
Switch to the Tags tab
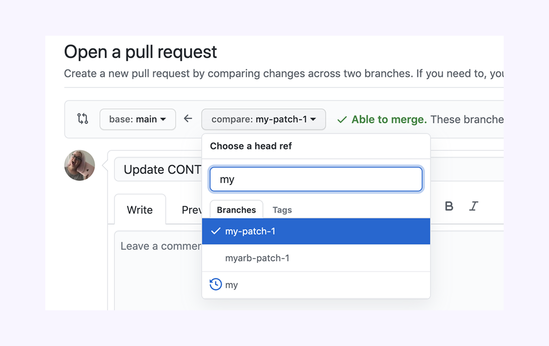[x=282, y=210]
